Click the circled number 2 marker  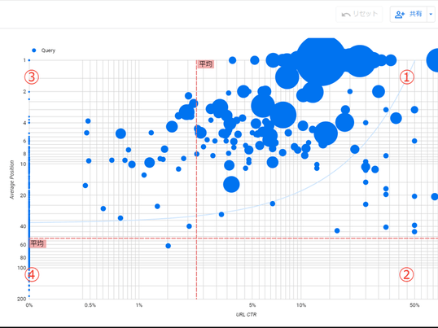tap(406, 274)
